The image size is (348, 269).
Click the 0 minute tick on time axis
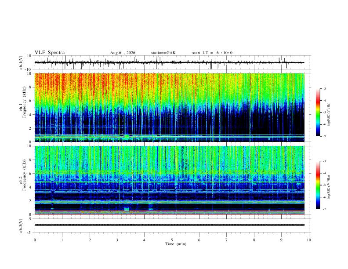point(35,240)
